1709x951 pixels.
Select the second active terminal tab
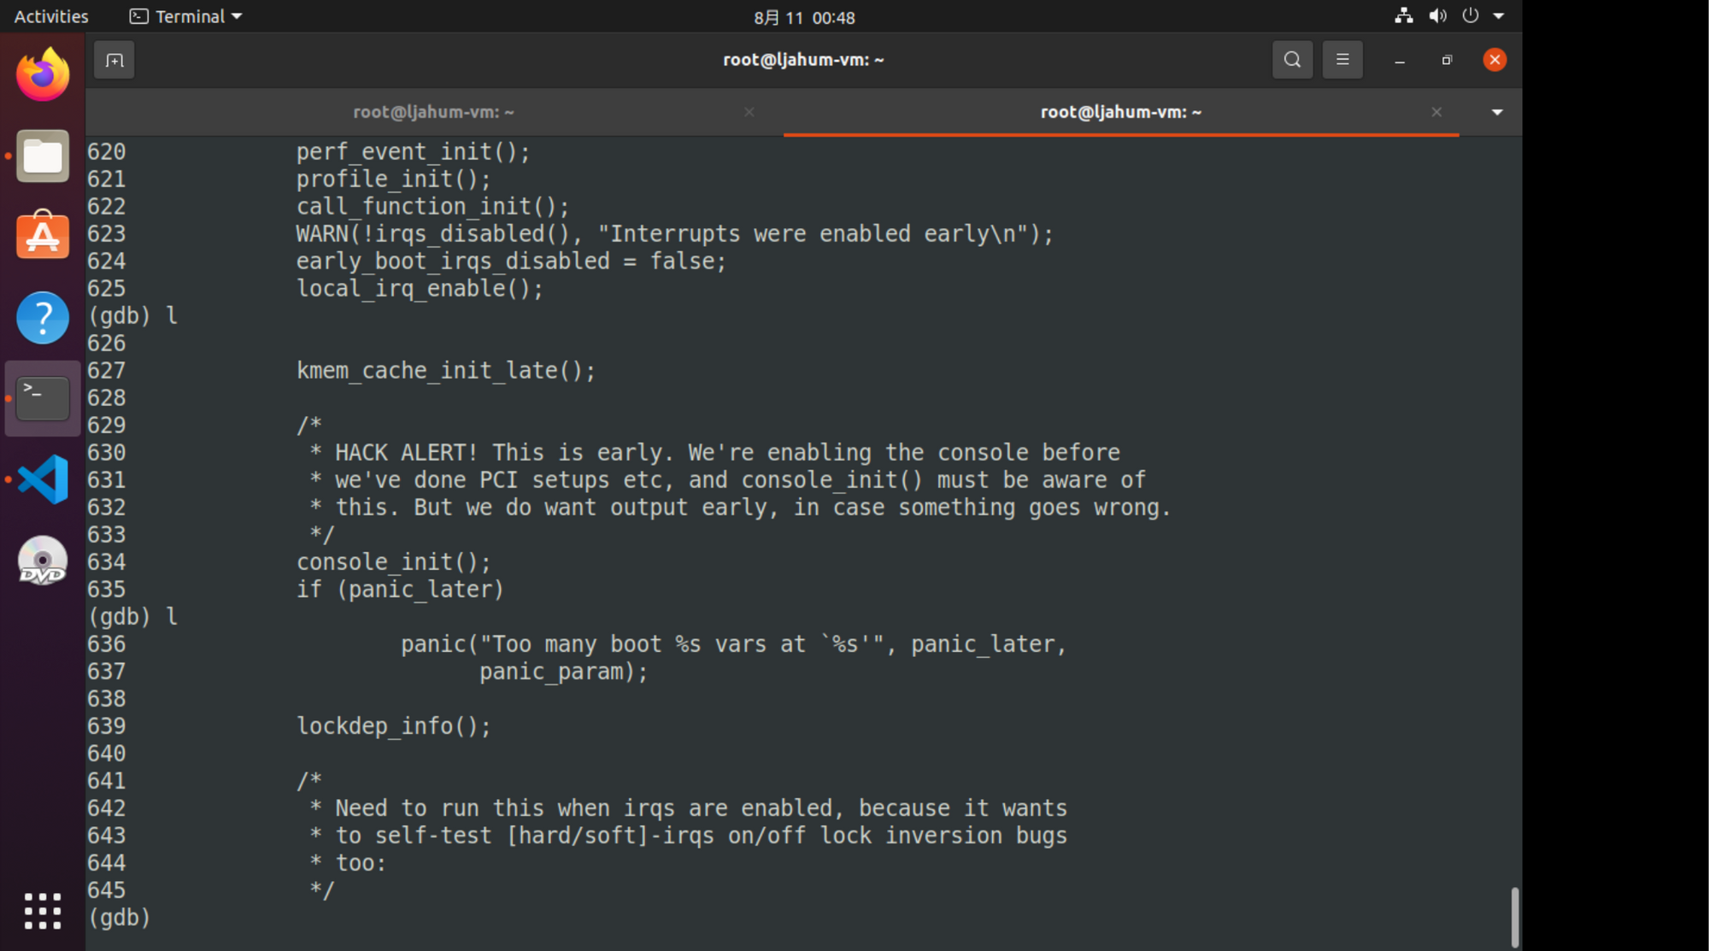coord(1120,112)
